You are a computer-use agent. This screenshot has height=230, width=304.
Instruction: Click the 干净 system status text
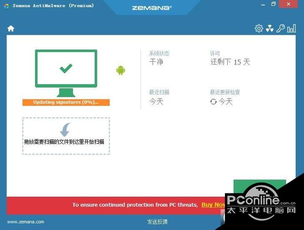pos(156,62)
